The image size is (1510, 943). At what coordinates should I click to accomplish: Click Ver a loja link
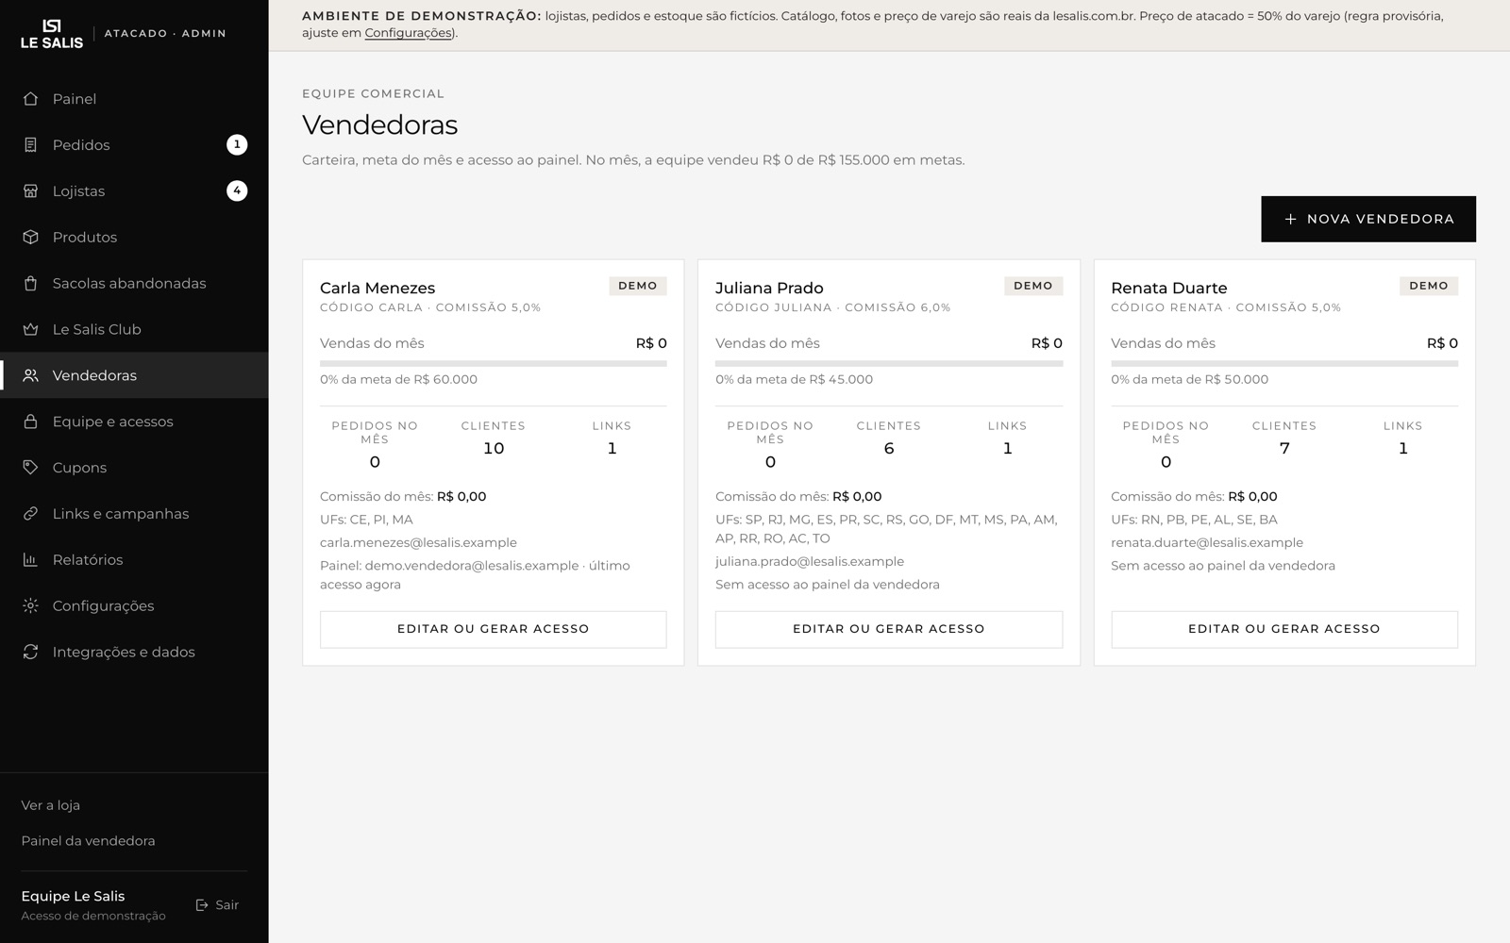[x=51, y=805]
